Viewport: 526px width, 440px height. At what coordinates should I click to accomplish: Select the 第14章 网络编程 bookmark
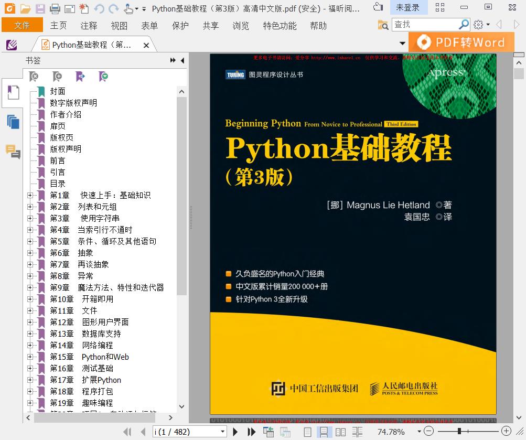click(81, 346)
